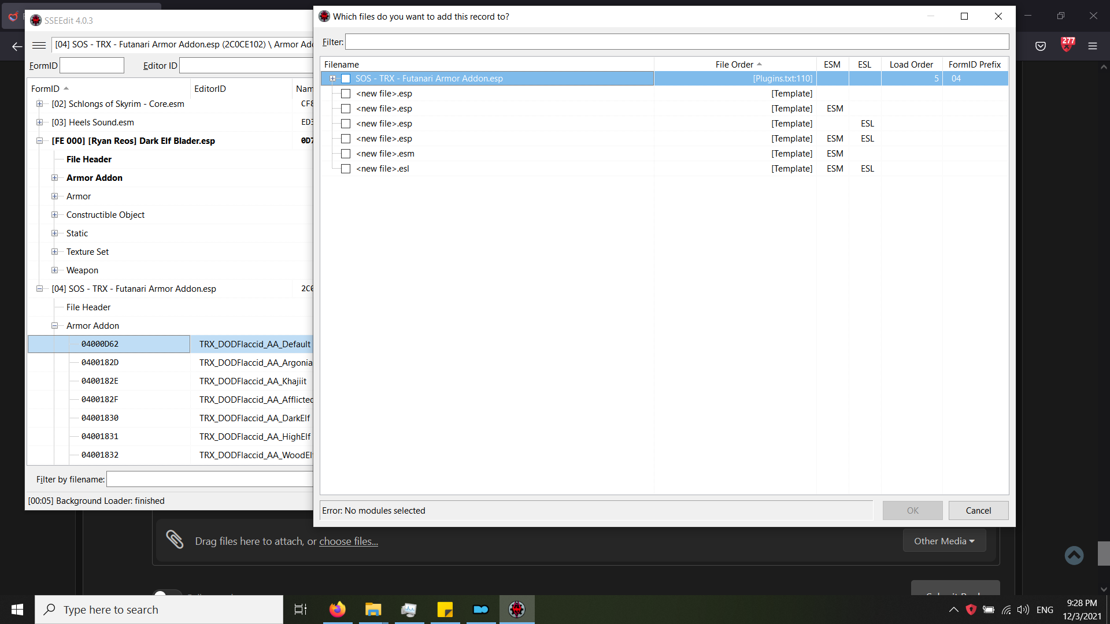The width and height of the screenshot is (1110, 624).
Task: Collapse [04] SOS - TRX Futanari Armor Addon.esp tree node
Action: tap(39, 289)
